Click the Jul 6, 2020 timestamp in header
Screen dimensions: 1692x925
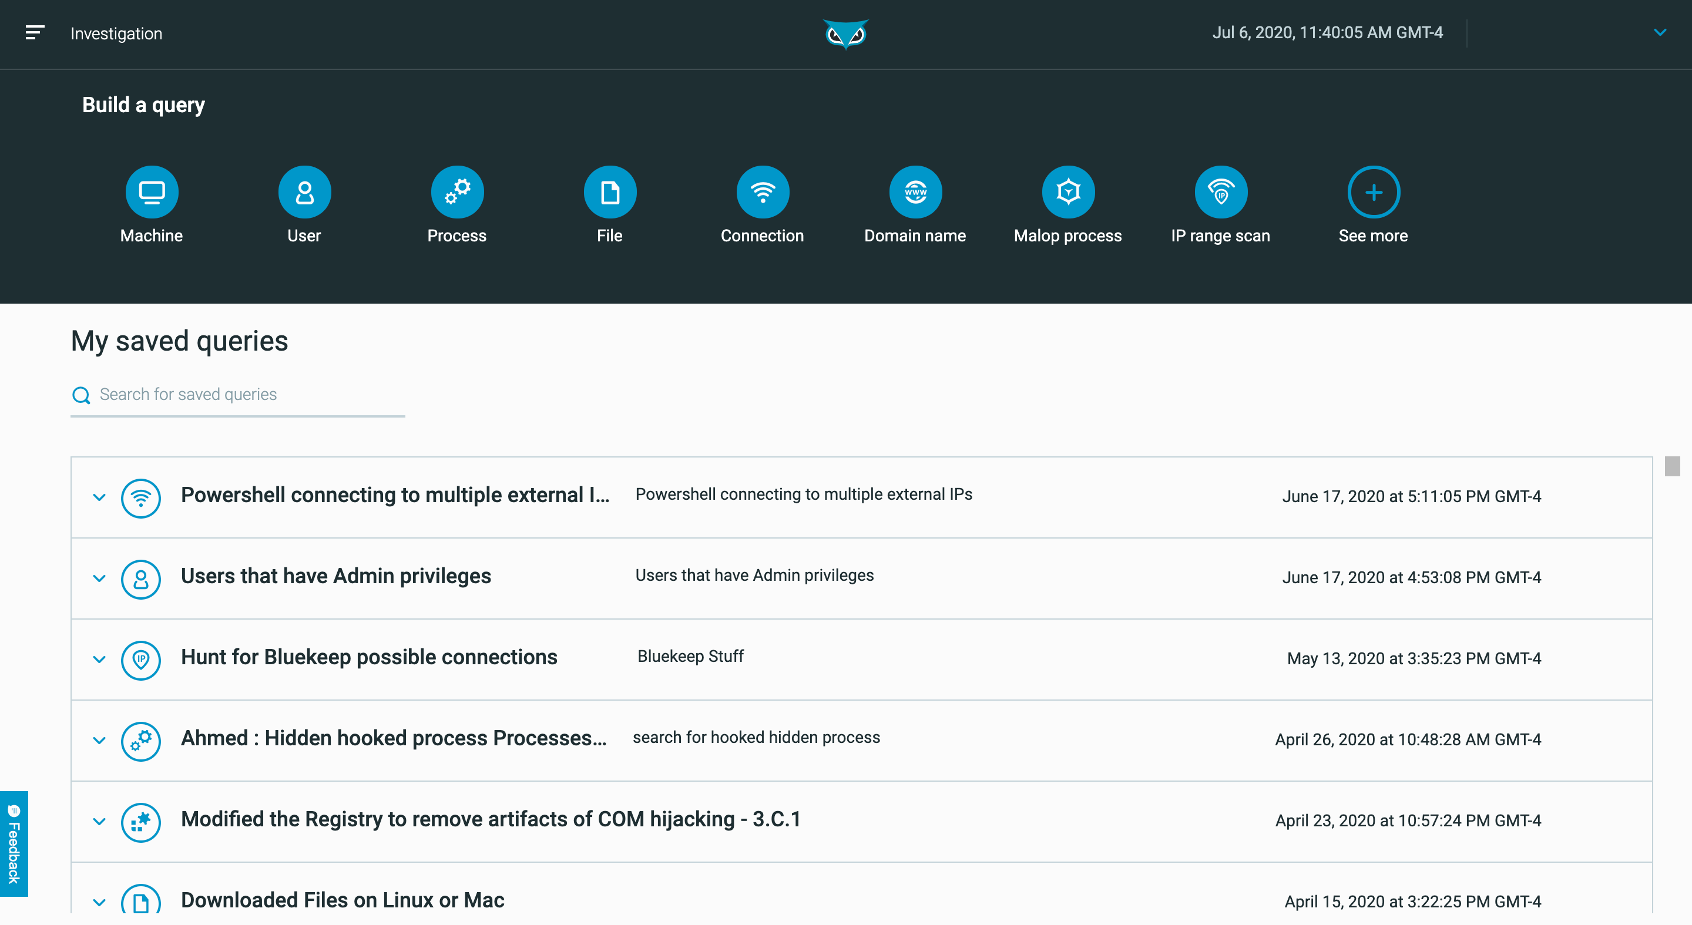click(x=1327, y=33)
